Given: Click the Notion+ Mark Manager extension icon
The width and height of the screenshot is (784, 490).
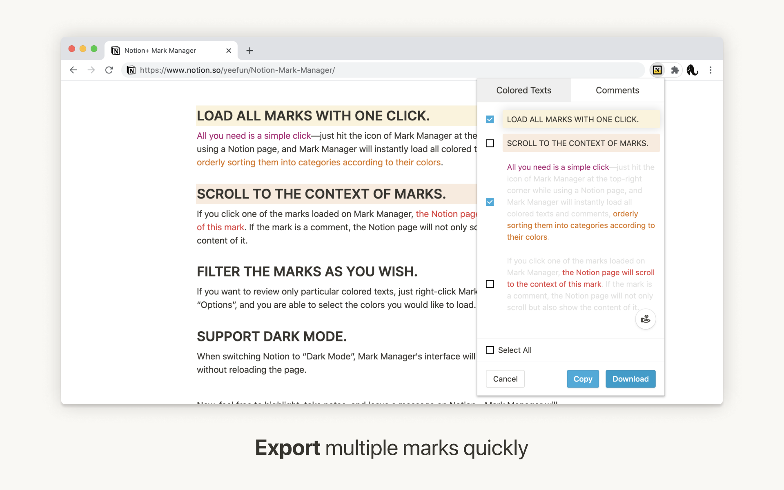Looking at the screenshot, I should pos(657,69).
